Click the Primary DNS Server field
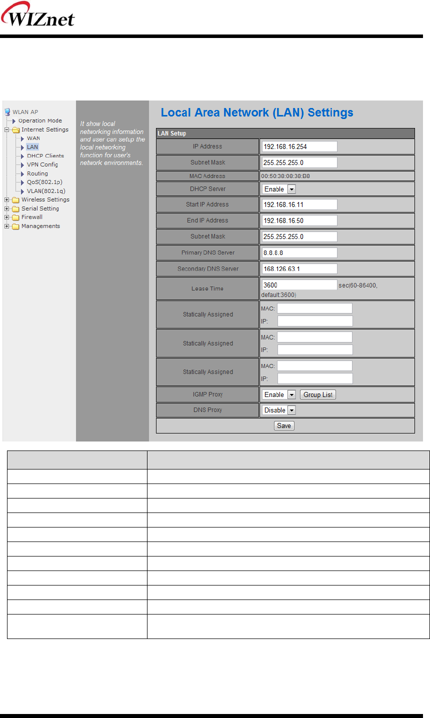Screen dimensions: 430x718 pos(299,252)
